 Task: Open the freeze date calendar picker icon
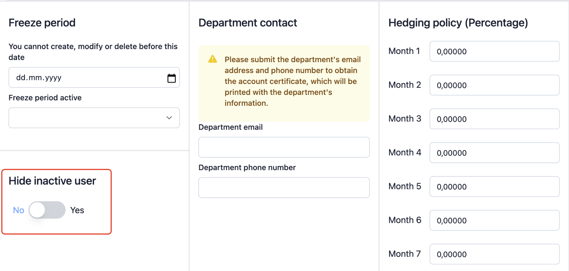(x=172, y=78)
